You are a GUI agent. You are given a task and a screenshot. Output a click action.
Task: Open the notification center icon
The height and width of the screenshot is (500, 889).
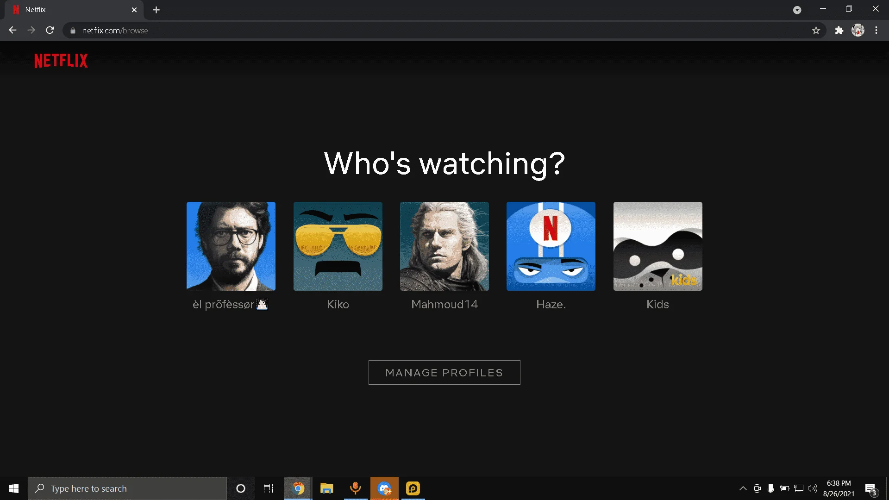(871, 488)
